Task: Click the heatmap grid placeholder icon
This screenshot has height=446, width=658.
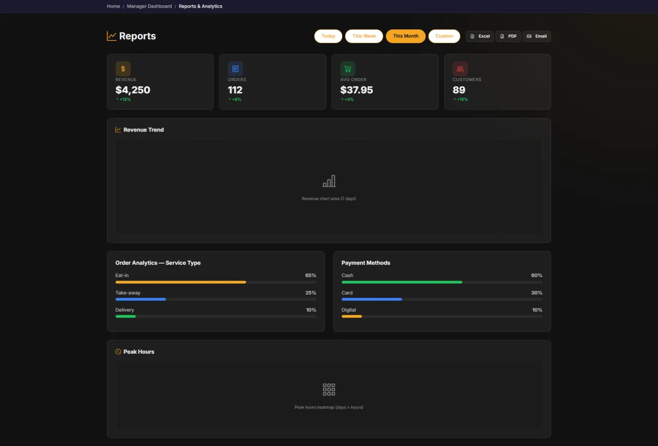Action: click(329, 389)
